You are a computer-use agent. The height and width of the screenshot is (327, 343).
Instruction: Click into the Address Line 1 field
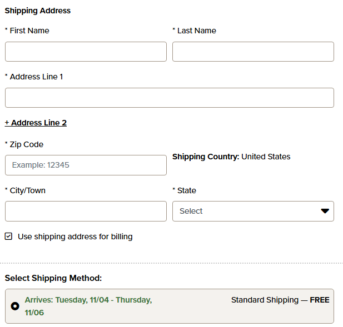169,98
